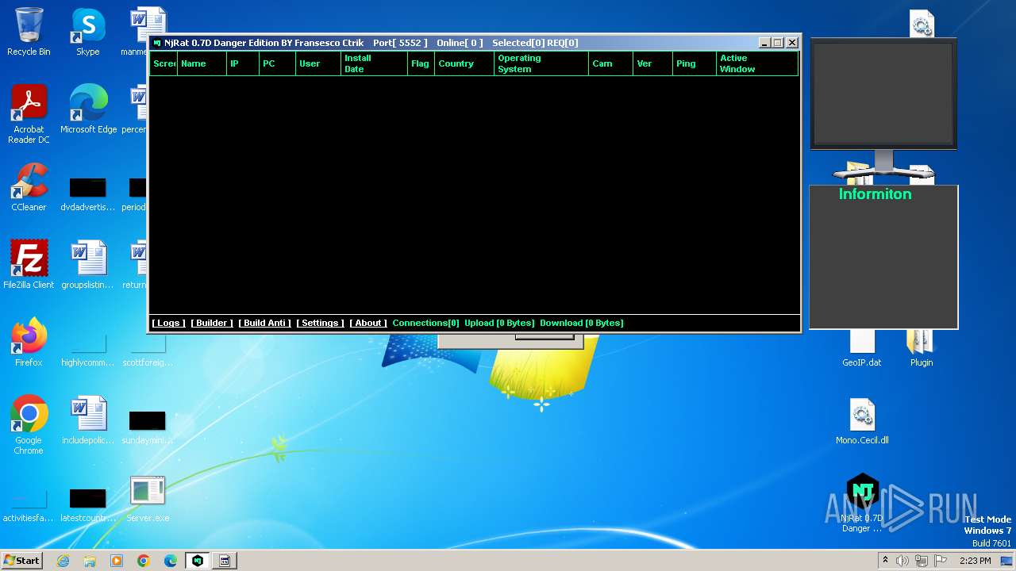The height and width of the screenshot is (571, 1016).
Task: Open the NjRat Settings menu
Action: pyautogui.click(x=320, y=323)
